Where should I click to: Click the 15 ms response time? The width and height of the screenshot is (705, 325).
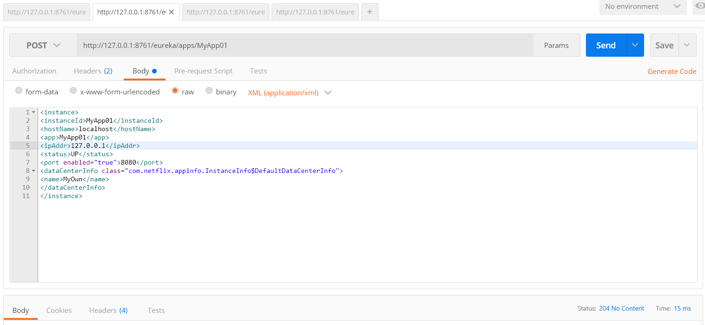tap(682, 308)
